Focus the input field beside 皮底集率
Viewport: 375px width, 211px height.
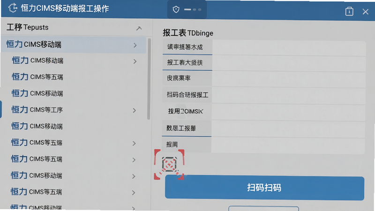(289, 79)
